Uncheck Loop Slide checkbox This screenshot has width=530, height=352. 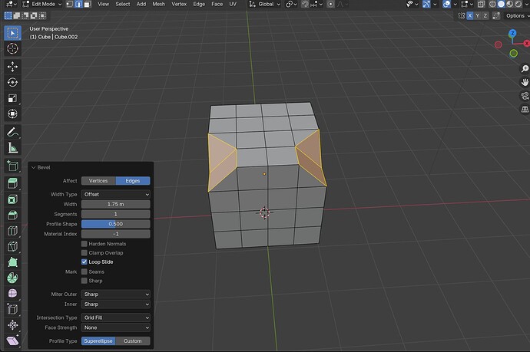84,262
